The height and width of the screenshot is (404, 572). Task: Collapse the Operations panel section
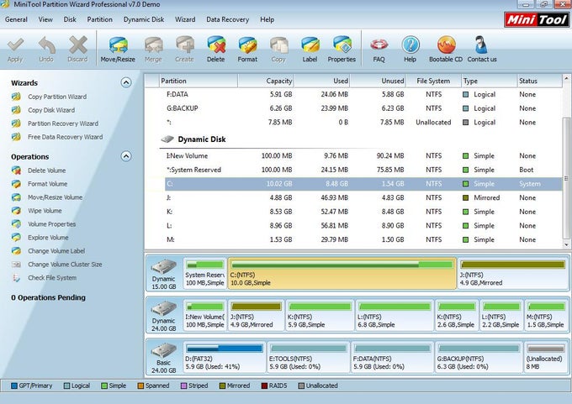[x=126, y=156]
